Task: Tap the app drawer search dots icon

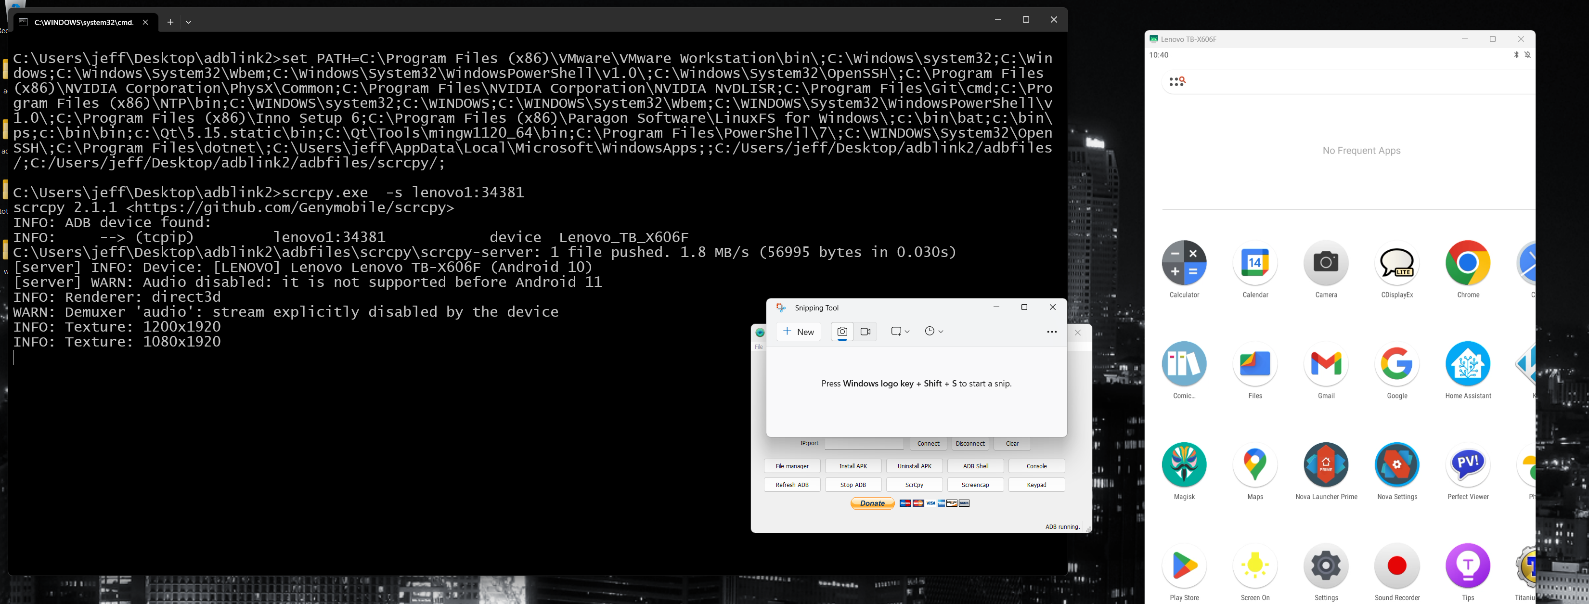Action: pyautogui.click(x=1177, y=81)
